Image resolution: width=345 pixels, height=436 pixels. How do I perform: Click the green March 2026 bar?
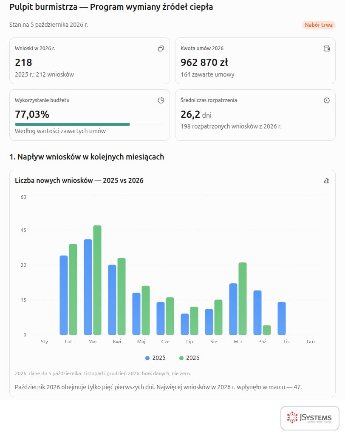pyautogui.click(x=97, y=280)
